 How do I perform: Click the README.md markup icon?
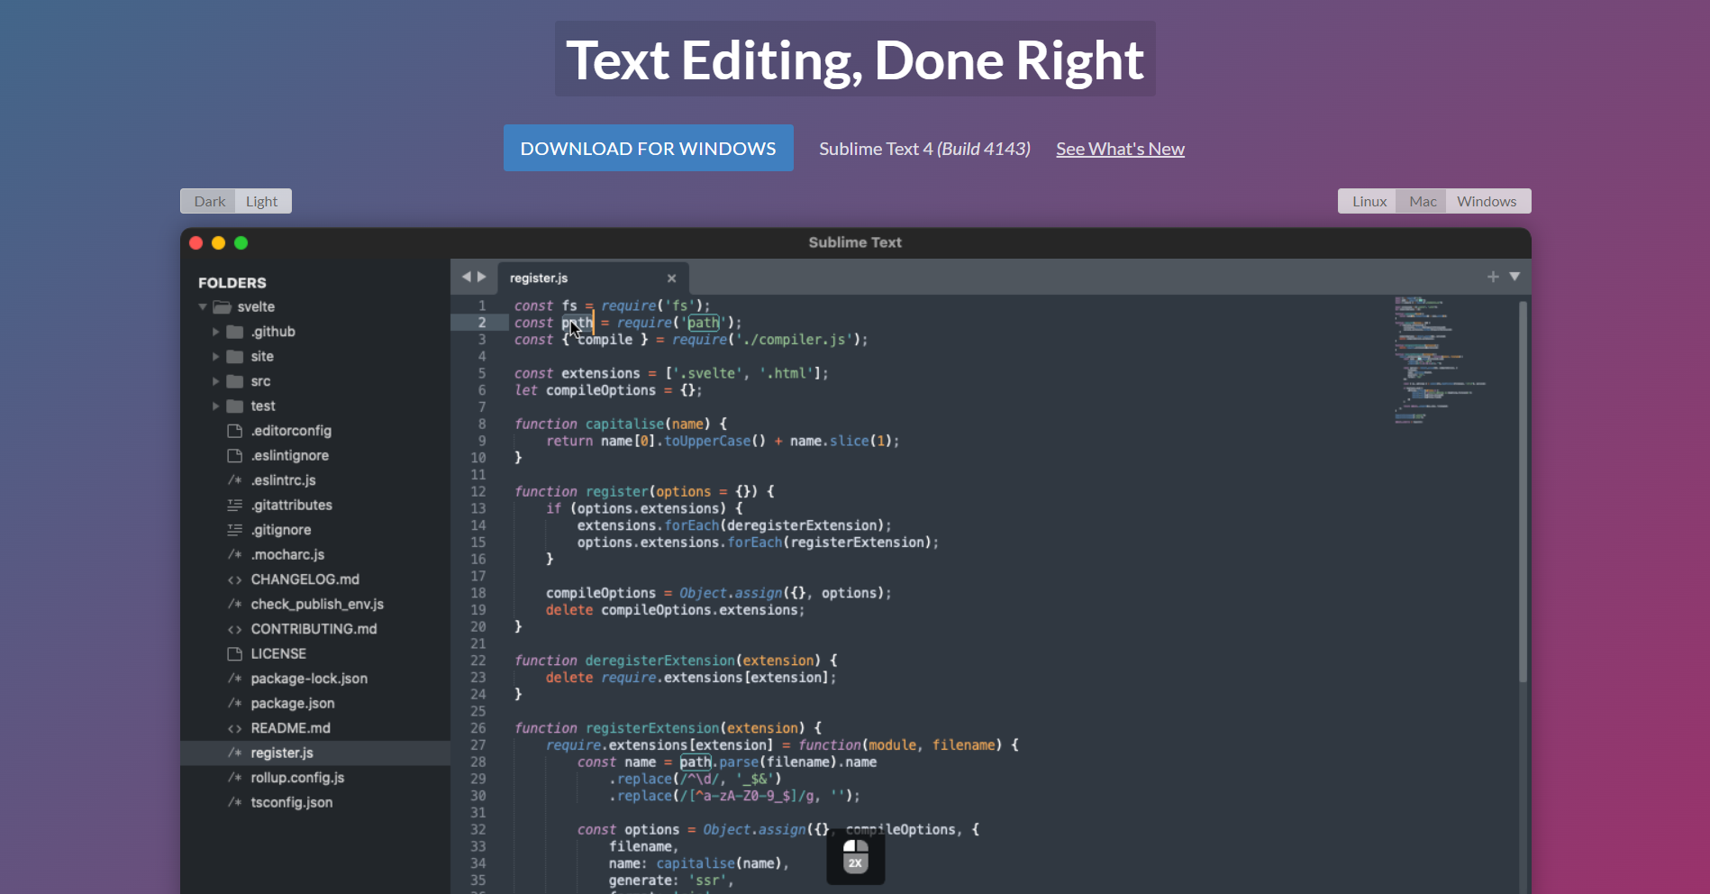tap(235, 728)
